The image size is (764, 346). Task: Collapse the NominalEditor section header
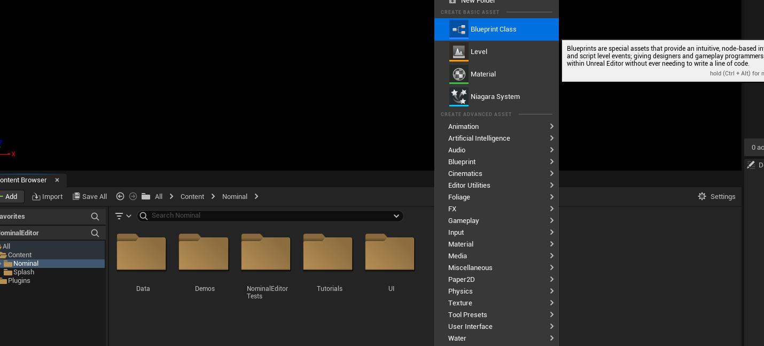tap(52, 233)
